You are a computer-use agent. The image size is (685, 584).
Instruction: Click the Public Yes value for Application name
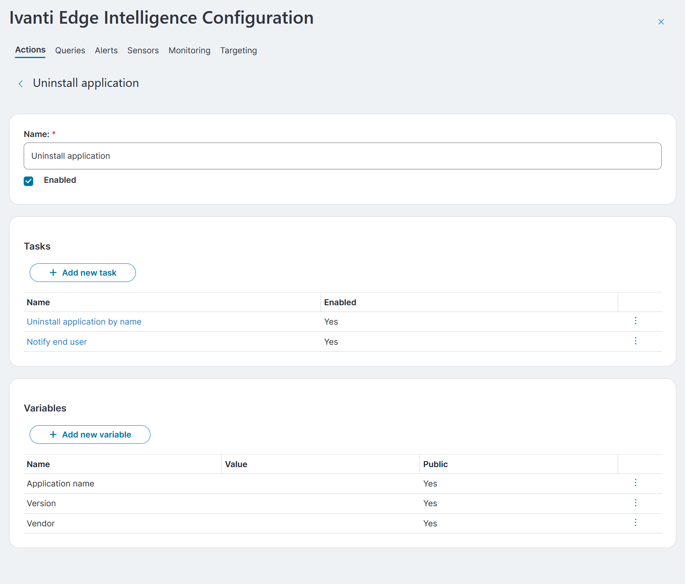(x=430, y=484)
